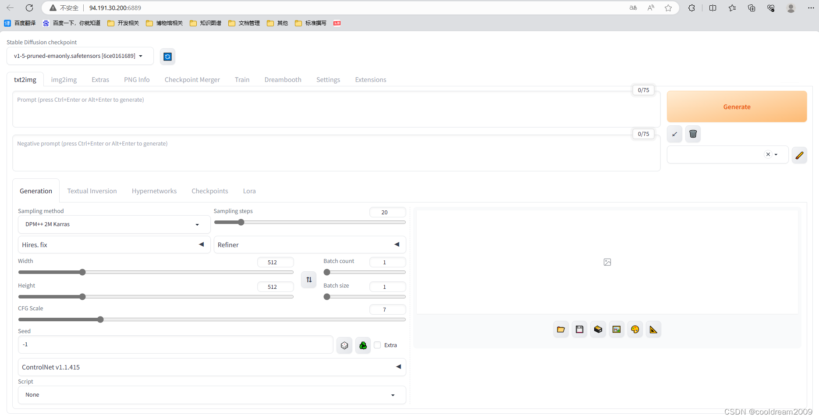Edit styles with the pencil icon
The width and height of the screenshot is (819, 419).
point(799,155)
